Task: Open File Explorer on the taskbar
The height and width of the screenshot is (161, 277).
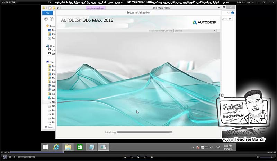Action: (x=68, y=147)
